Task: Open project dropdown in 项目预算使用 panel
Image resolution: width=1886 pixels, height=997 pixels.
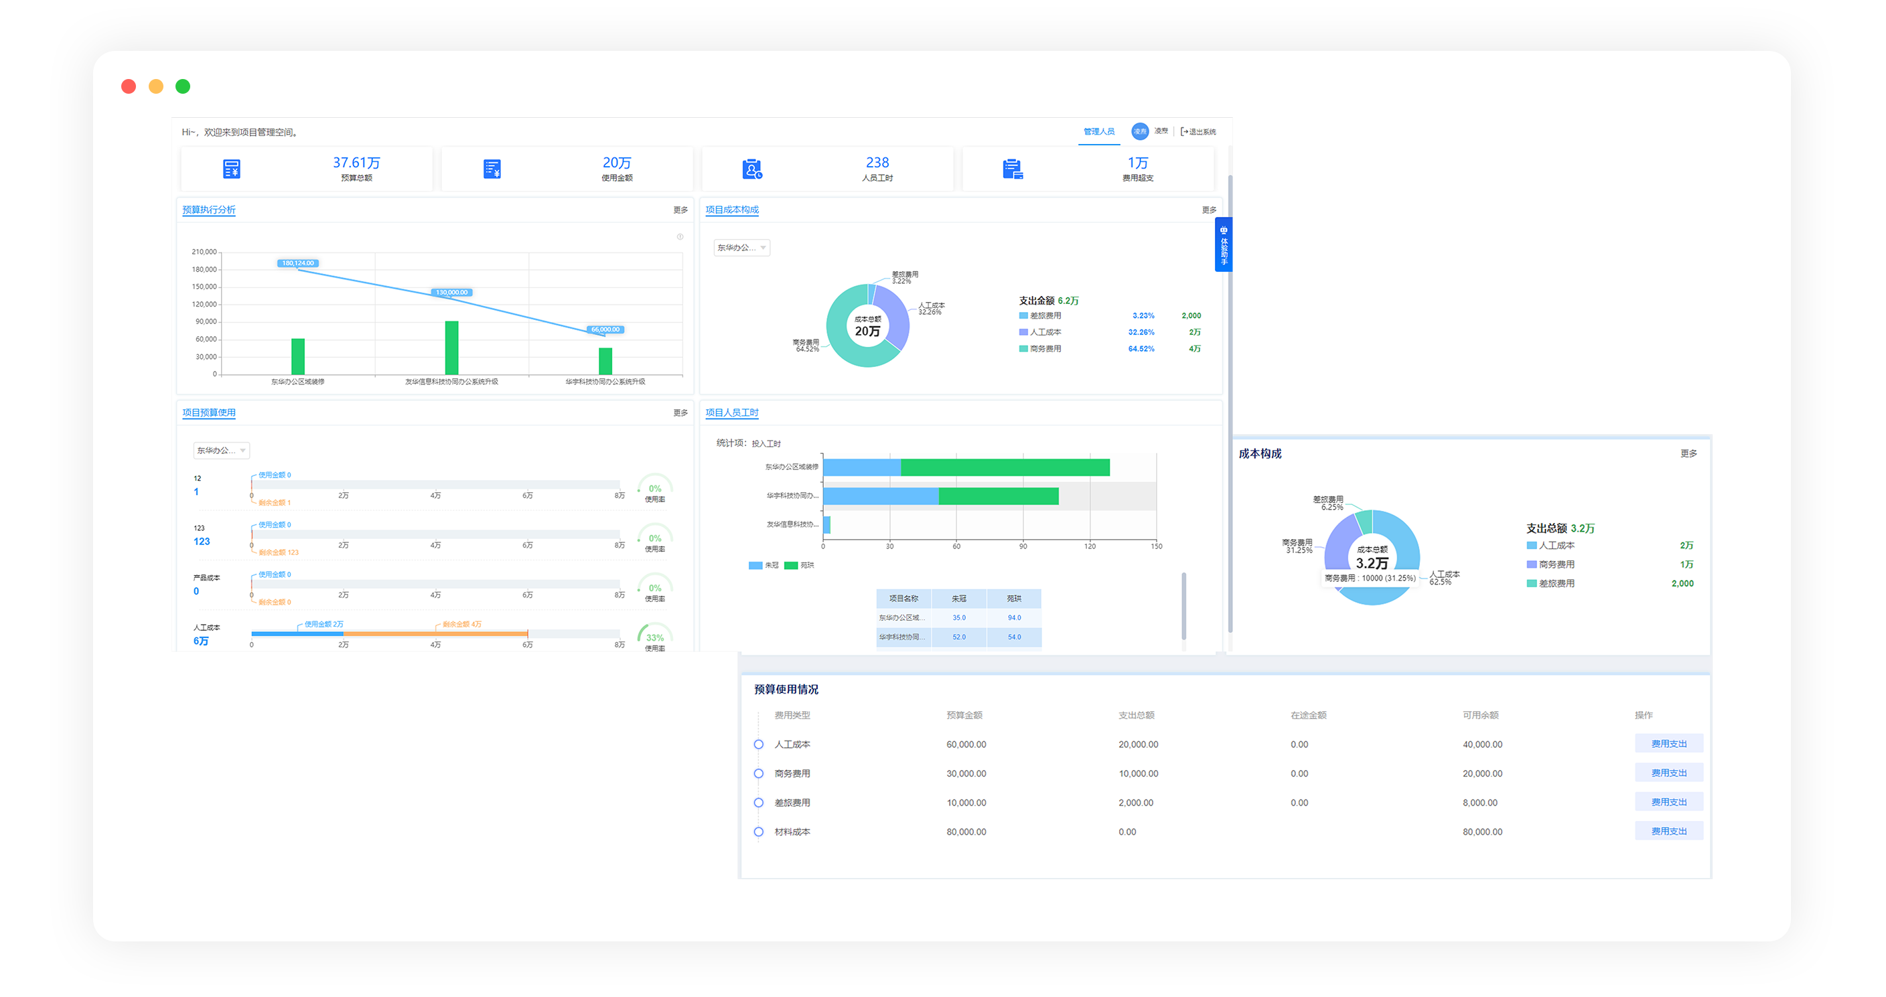Action: tap(220, 450)
